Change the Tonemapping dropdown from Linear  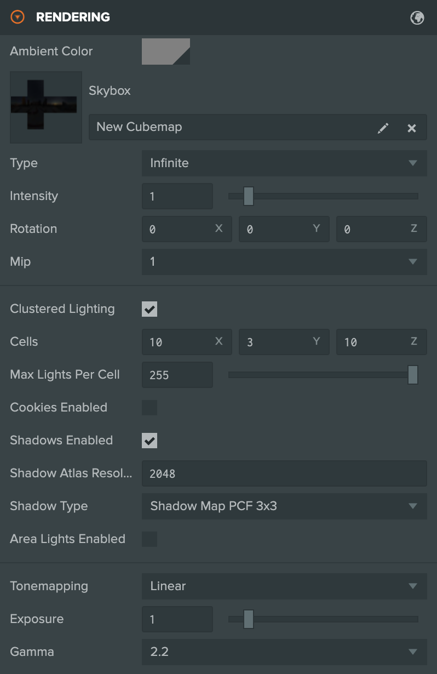[284, 586]
